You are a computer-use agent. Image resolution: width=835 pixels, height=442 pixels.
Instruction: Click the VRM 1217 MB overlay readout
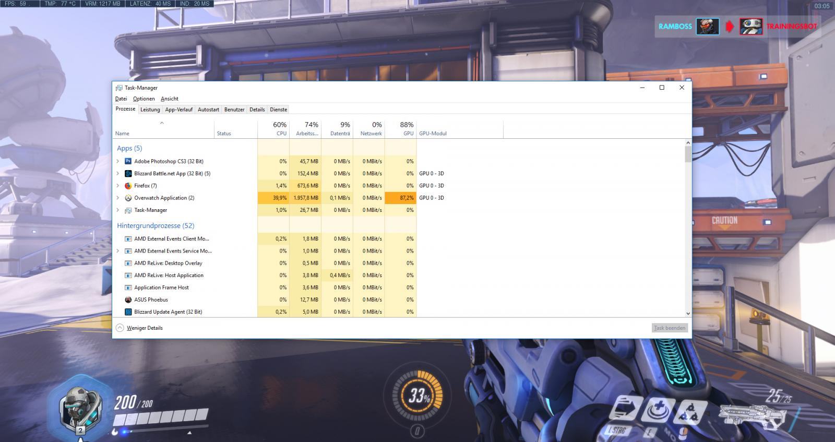103,4
